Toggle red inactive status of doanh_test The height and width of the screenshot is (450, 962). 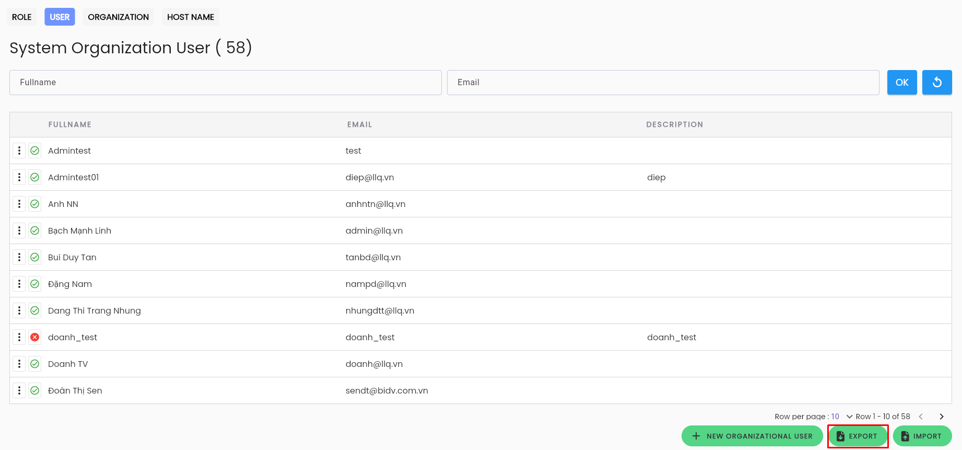[35, 337]
